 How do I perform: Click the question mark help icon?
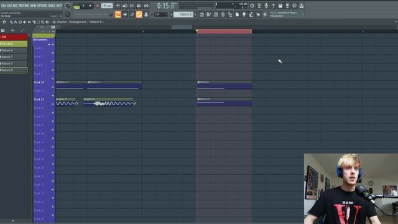point(273,6)
